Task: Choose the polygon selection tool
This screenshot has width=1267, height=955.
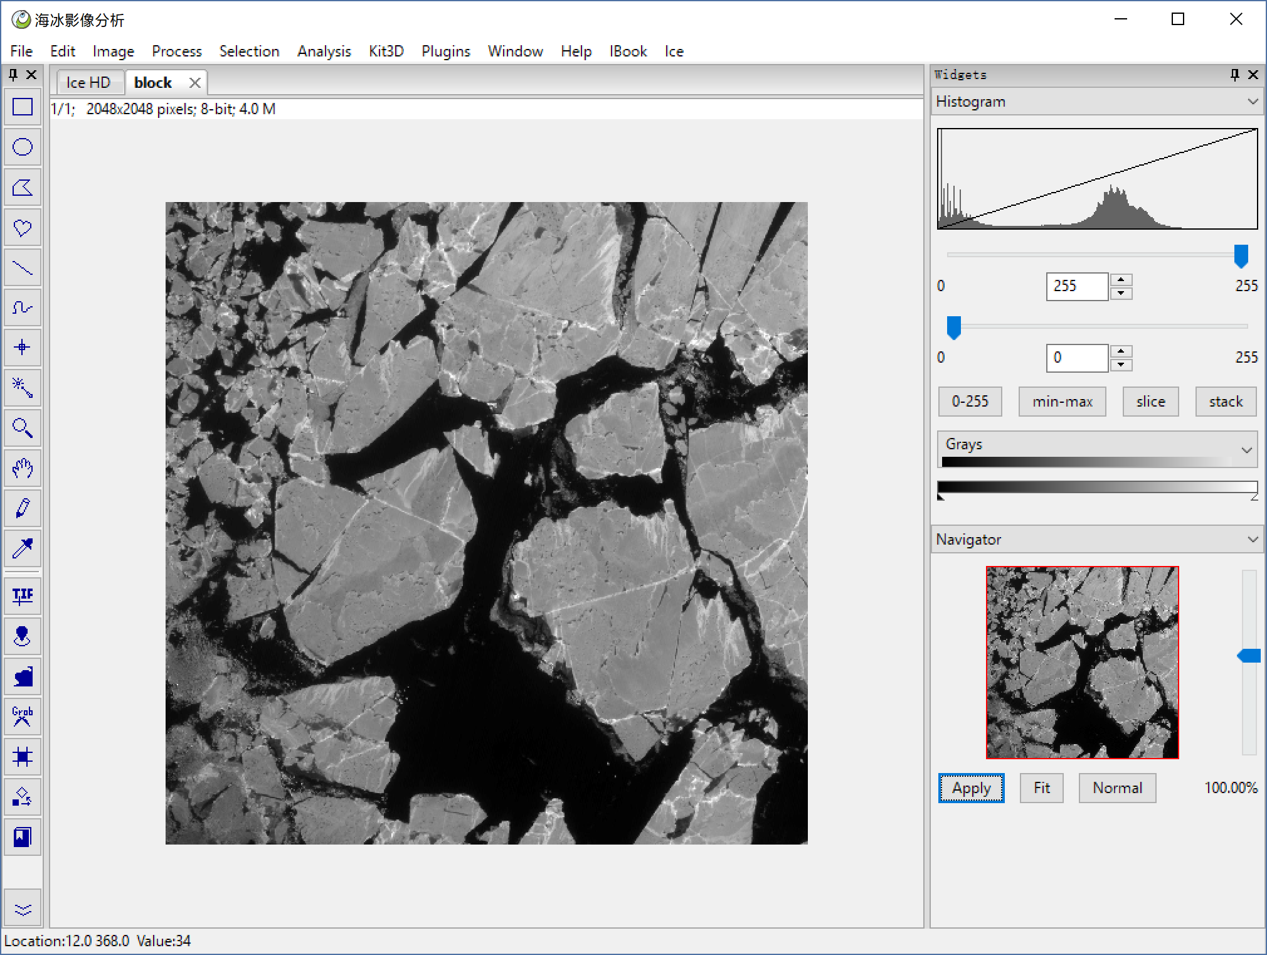Action: point(23,188)
